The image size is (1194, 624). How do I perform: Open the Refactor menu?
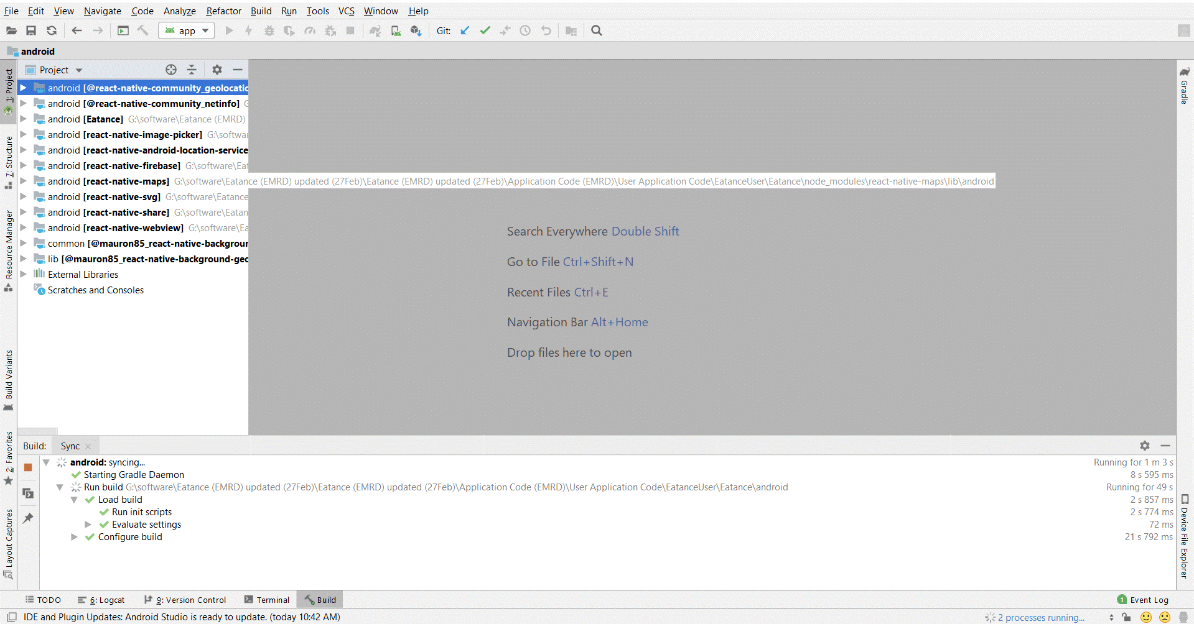pyautogui.click(x=223, y=11)
